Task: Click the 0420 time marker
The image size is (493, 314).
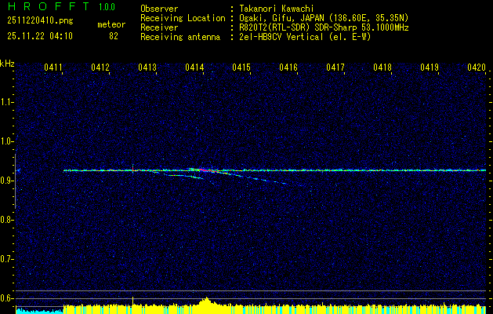Action: pos(477,68)
